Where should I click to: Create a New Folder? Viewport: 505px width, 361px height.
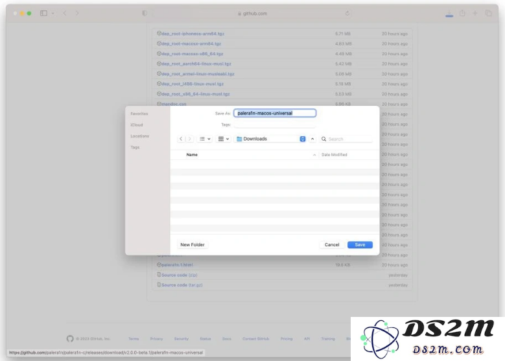click(x=193, y=245)
